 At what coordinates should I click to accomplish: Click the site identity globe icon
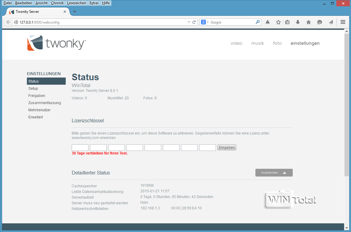coord(16,22)
